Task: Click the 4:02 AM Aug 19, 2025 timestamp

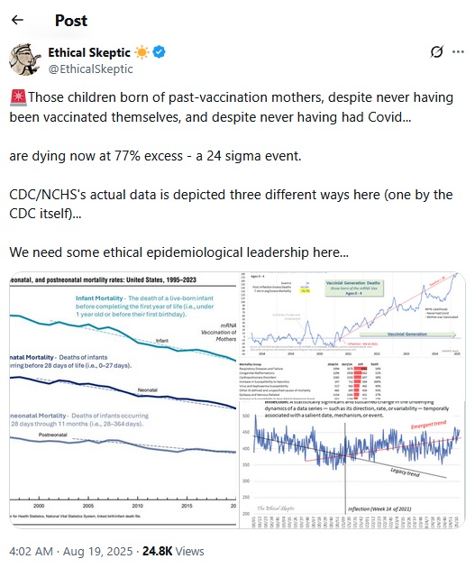Action: click(x=71, y=552)
